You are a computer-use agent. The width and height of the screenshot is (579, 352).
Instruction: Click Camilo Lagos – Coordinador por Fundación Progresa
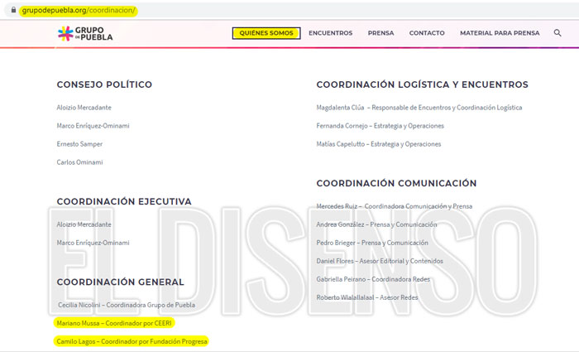pyautogui.click(x=132, y=341)
